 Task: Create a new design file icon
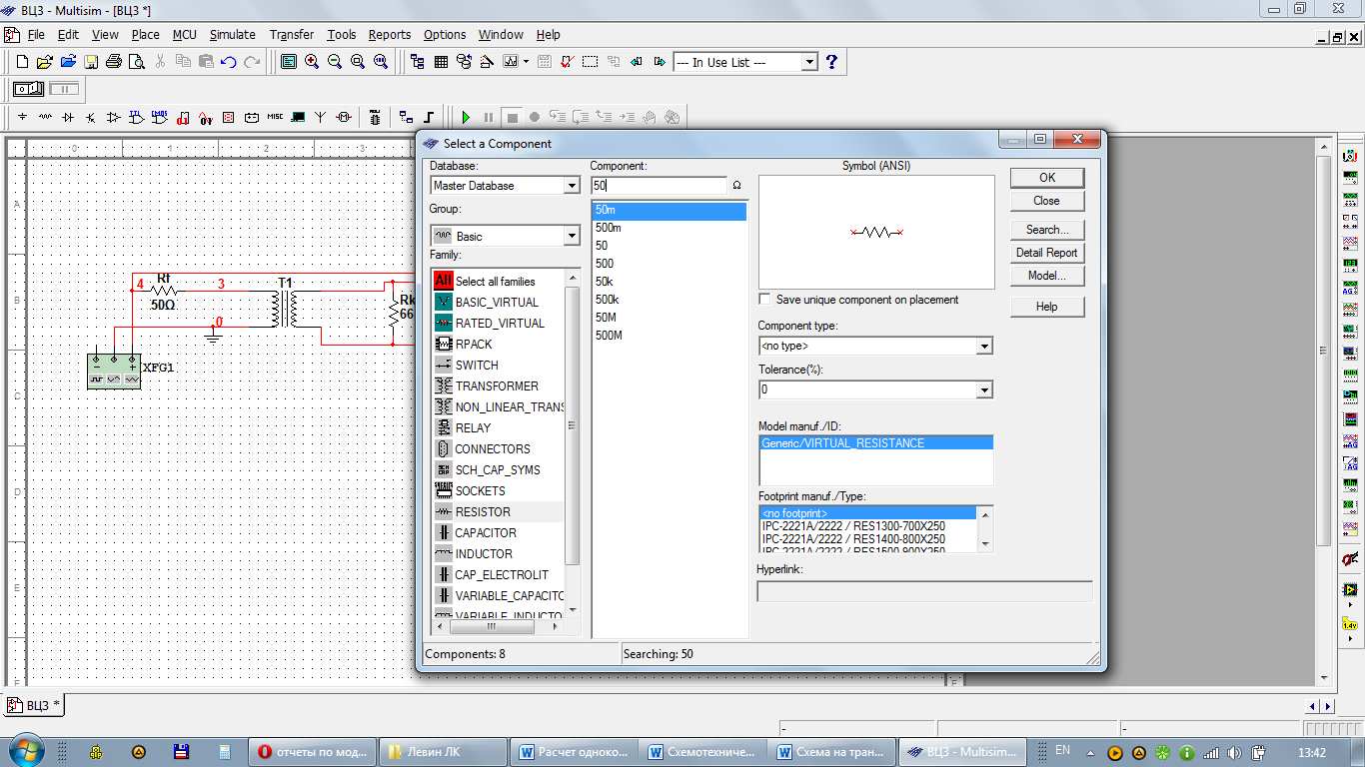click(x=22, y=62)
